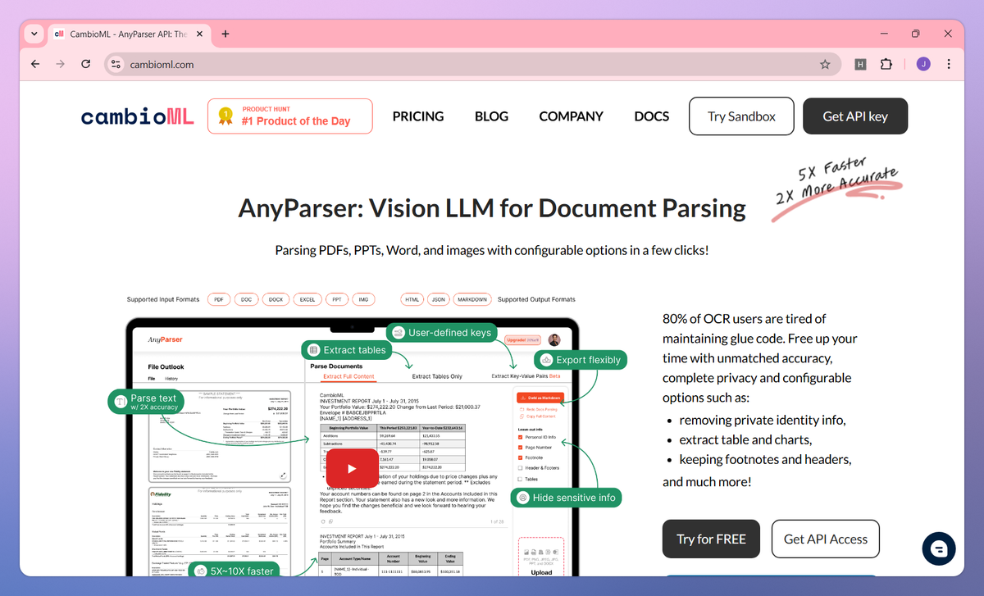The image size is (984, 596).
Task: Check the Tables leave-out option
Action: 519,479
